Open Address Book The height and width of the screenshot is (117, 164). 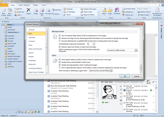(144, 12)
